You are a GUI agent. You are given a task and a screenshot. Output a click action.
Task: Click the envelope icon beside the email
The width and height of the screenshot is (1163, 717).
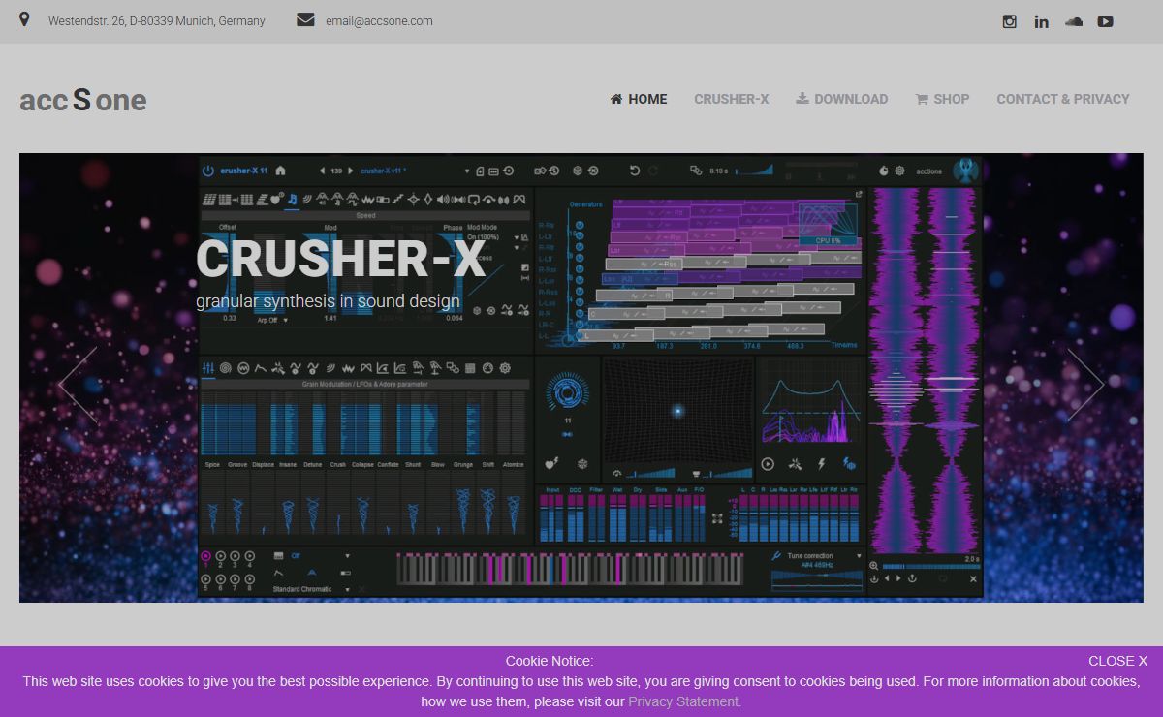(305, 20)
